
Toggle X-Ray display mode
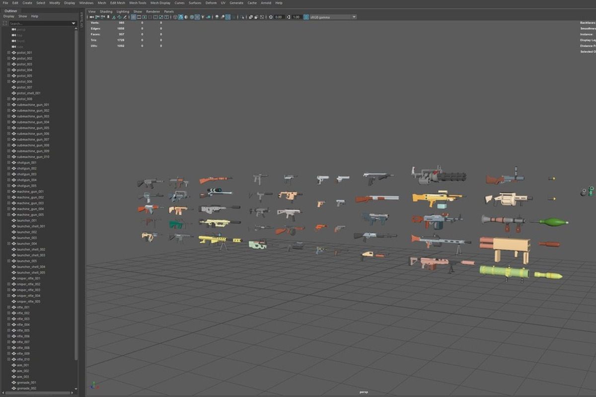pyautogui.click(x=251, y=17)
